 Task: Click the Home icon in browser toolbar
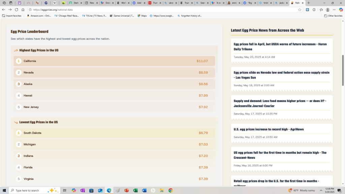click(x=23, y=10)
